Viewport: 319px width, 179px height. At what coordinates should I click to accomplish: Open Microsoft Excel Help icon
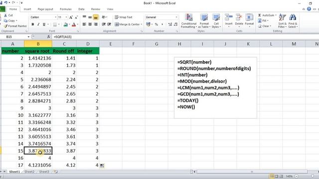click(309, 9)
